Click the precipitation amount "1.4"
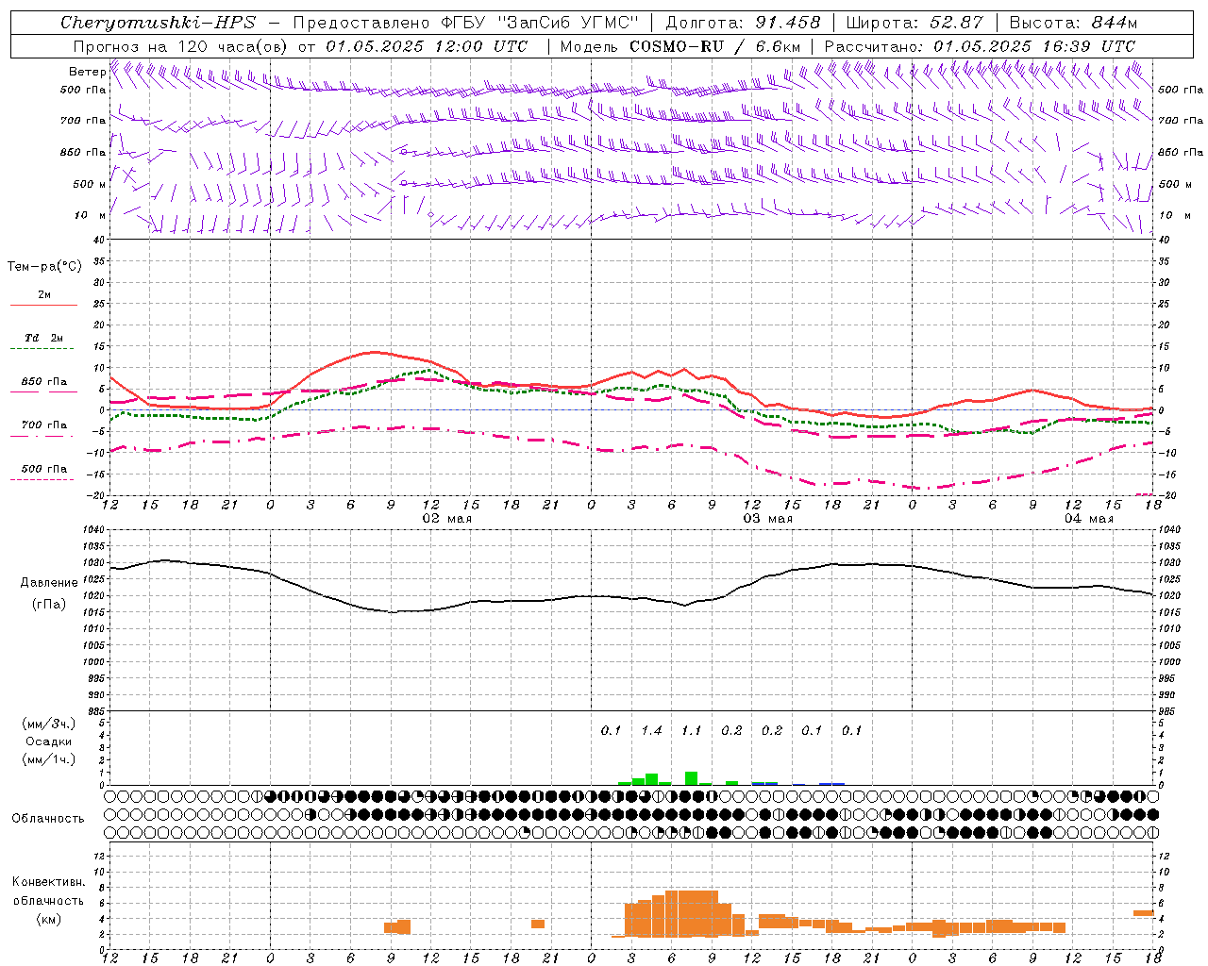Screen dimensions: 1208x966 (x=651, y=730)
